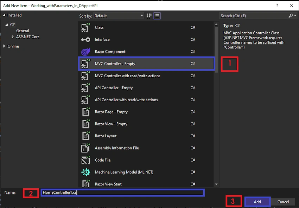Viewport: 299px width, 208px height.
Task: Select the General category
Action: coord(23,31)
